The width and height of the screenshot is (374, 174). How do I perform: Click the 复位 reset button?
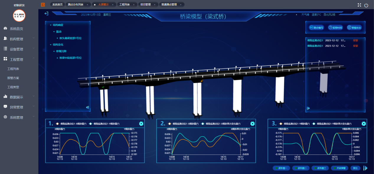pyautogui.click(x=355, y=168)
